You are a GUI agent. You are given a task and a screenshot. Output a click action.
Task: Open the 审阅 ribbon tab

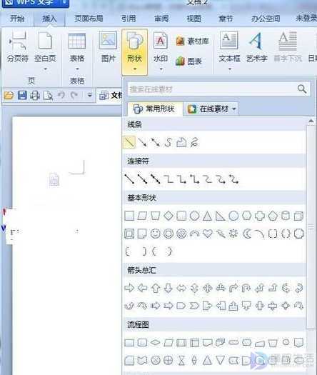click(161, 19)
